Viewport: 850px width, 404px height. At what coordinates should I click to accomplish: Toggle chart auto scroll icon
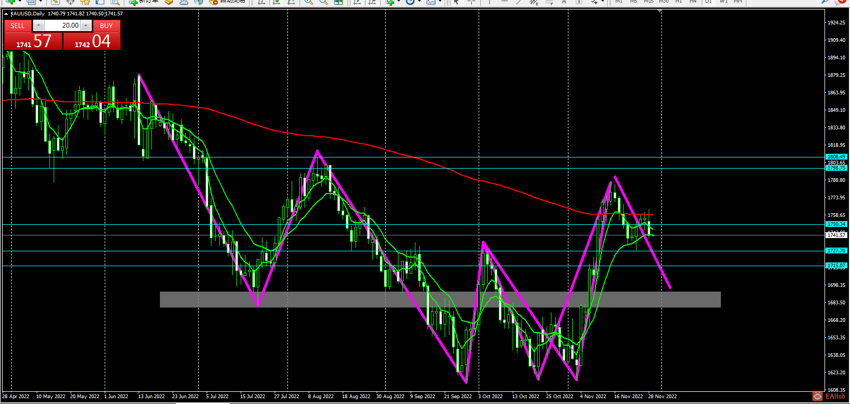tap(358, 2)
